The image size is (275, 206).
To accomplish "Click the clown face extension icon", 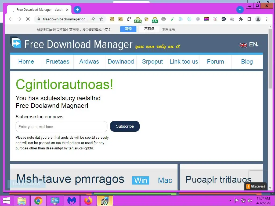I will [x=215, y=19].
